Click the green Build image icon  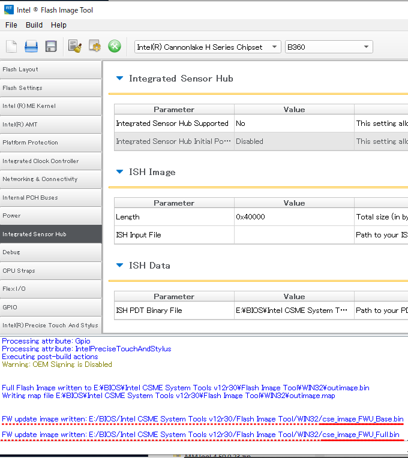pos(115,47)
